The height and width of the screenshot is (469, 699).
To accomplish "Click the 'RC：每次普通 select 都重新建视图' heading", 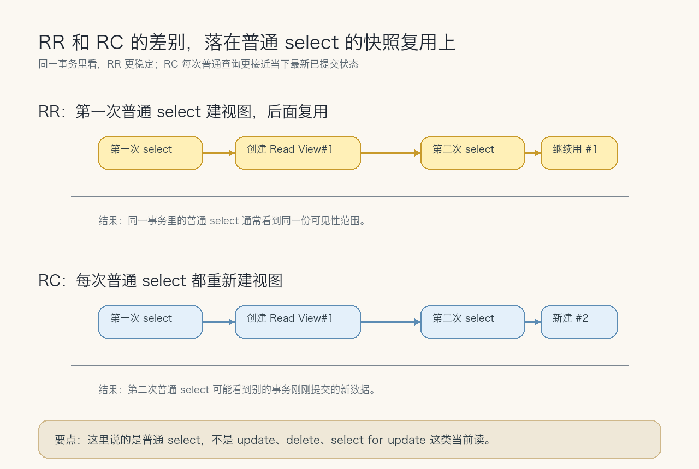I will [161, 280].
